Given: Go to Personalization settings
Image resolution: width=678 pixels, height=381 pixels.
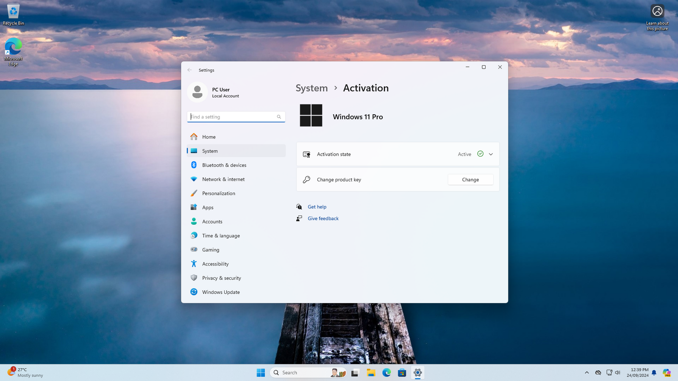Looking at the screenshot, I should pos(236,193).
